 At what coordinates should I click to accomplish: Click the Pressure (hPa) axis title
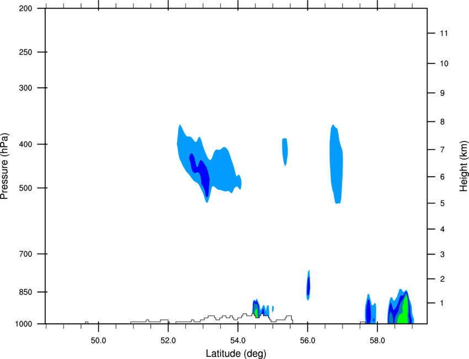tap(4, 166)
